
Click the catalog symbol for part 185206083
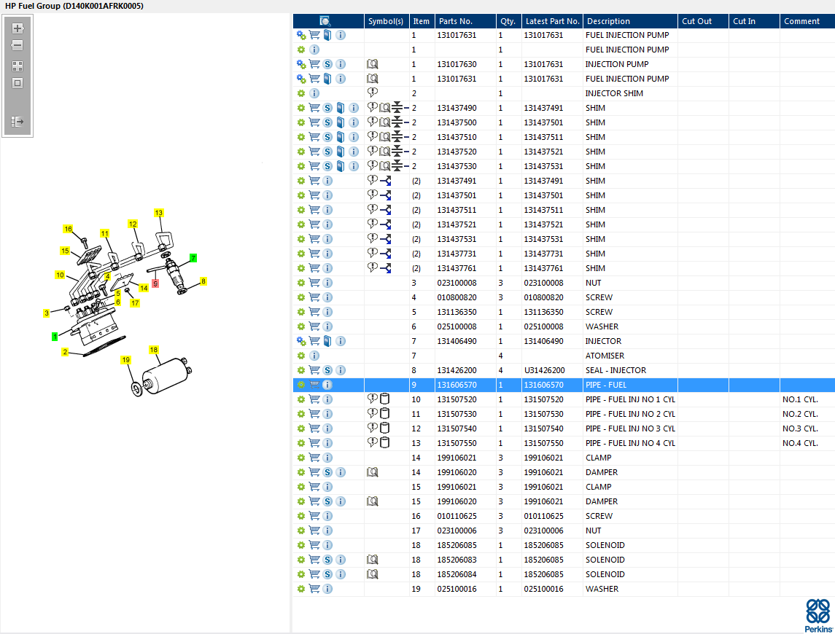373,560
